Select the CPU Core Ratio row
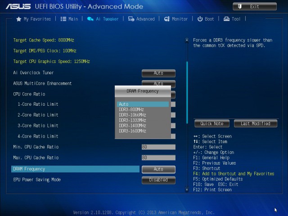The height and width of the screenshot is (216, 288). pyautogui.click(x=29, y=94)
